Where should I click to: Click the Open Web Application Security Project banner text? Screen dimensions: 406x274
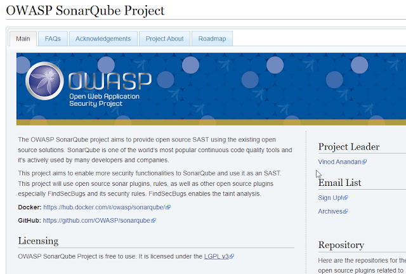pos(104,100)
